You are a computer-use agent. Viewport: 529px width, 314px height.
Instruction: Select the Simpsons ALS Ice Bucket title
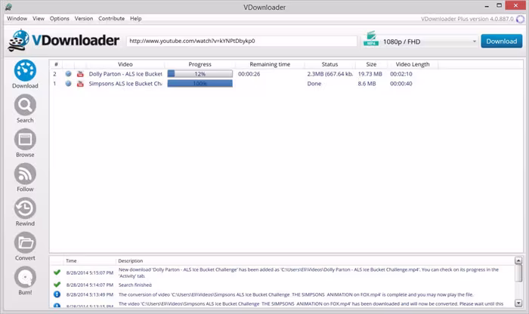(x=125, y=84)
